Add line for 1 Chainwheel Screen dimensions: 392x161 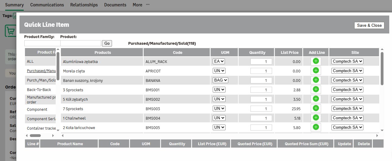tap(316, 118)
